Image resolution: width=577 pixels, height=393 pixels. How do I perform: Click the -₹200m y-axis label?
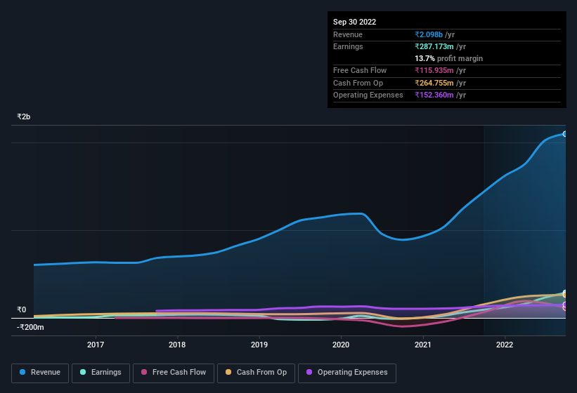30,327
